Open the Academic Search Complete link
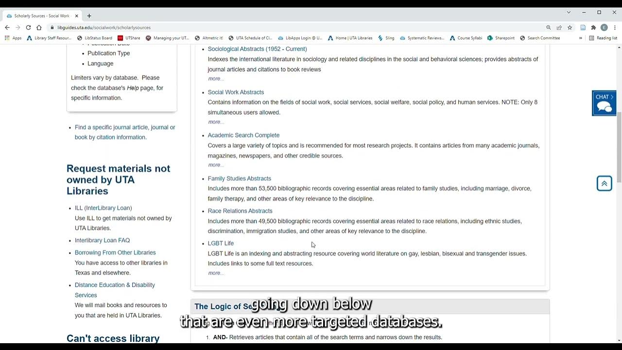 243,136
